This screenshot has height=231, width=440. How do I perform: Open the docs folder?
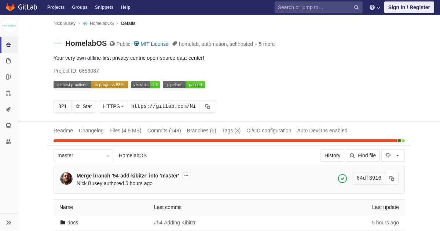(73, 223)
